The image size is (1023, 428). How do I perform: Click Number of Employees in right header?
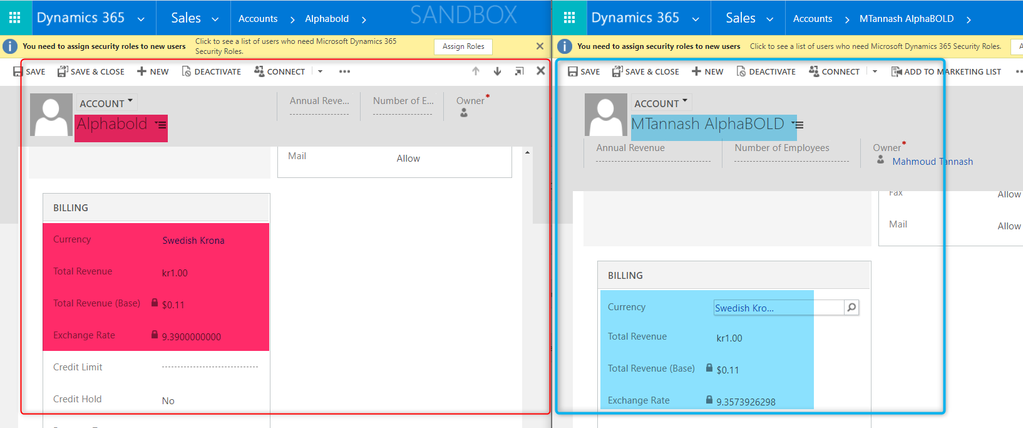[791, 154]
